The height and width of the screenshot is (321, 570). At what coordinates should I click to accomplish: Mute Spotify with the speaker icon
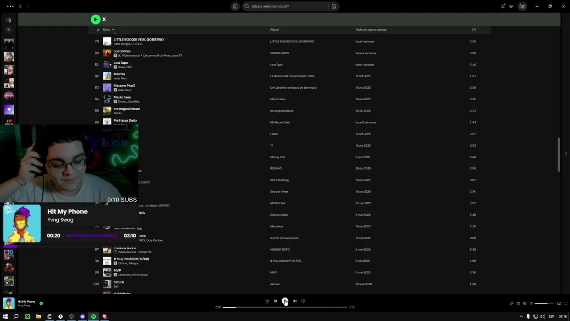[531, 303]
